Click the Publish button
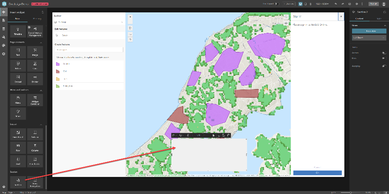Screen dimensions: 389x194 click(x=374, y=4)
